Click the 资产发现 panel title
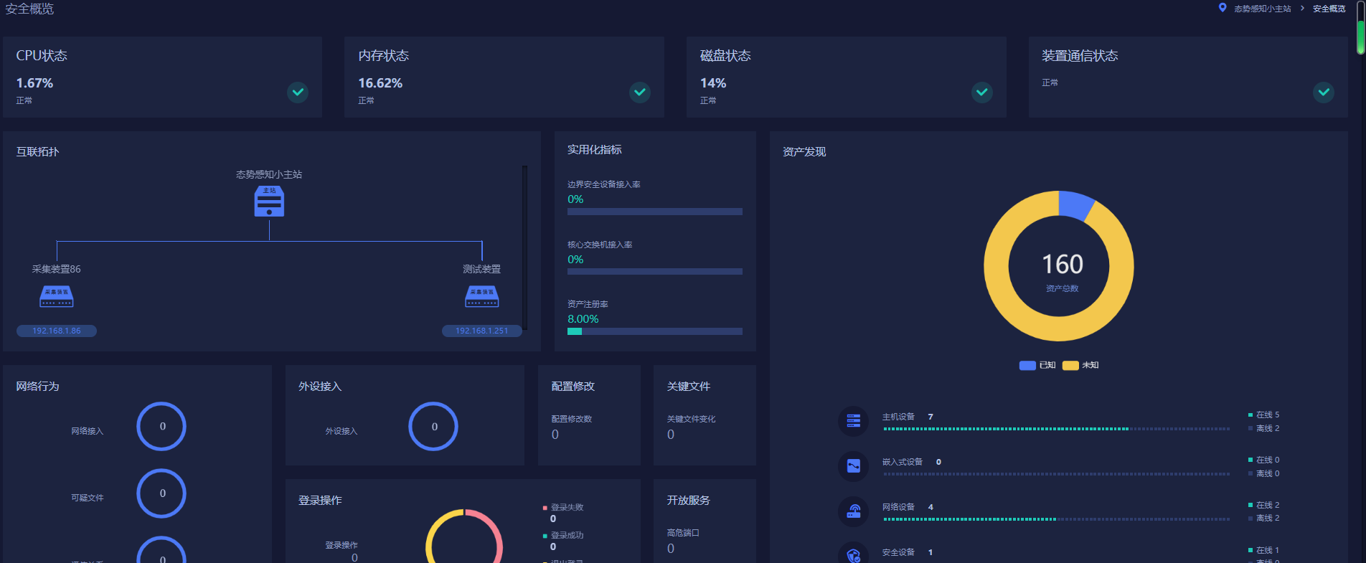Screen dimensions: 1366x563 pyautogui.click(x=804, y=151)
